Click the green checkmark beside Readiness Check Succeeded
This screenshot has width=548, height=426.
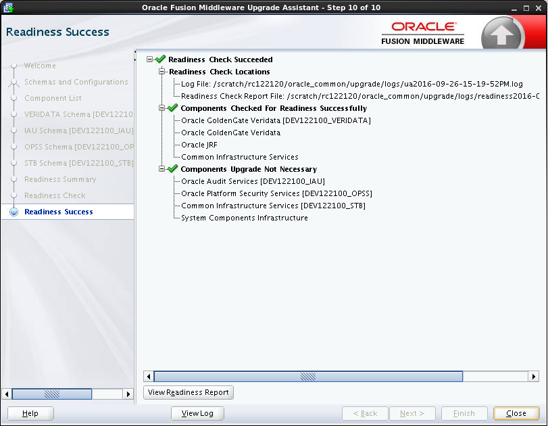point(160,59)
